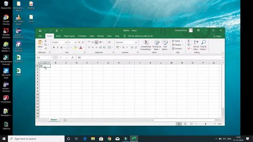Set bottom vertical alignment

[96, 42]
